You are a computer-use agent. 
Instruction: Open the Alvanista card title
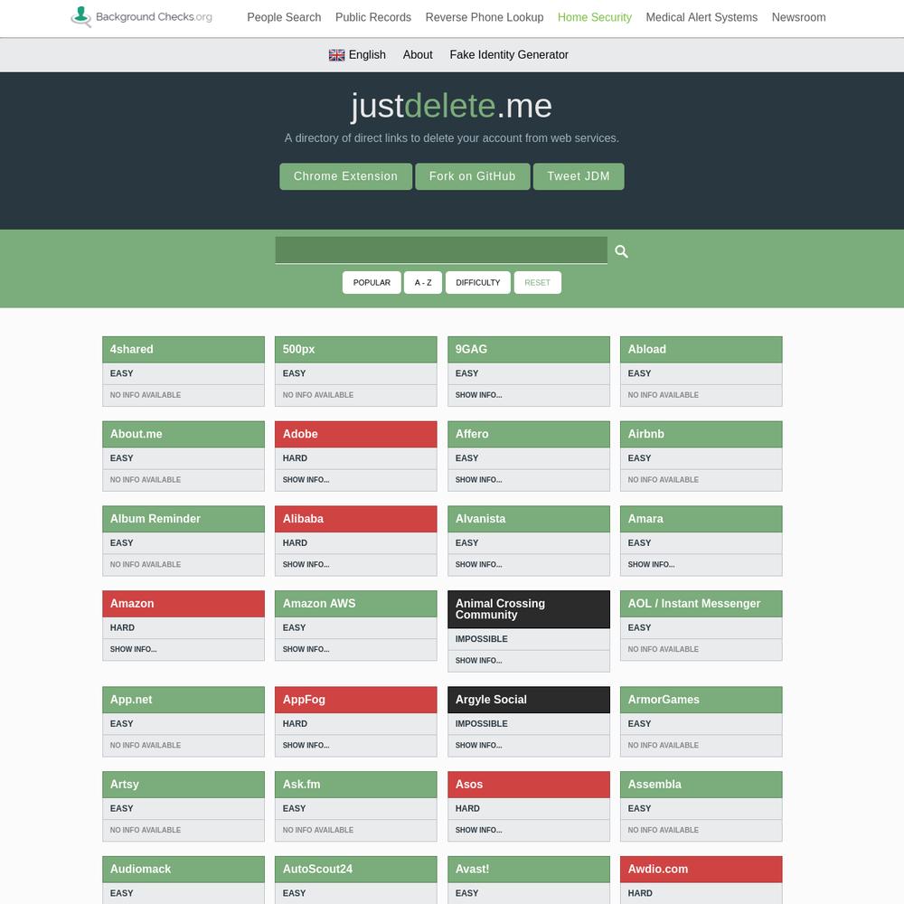528,519
